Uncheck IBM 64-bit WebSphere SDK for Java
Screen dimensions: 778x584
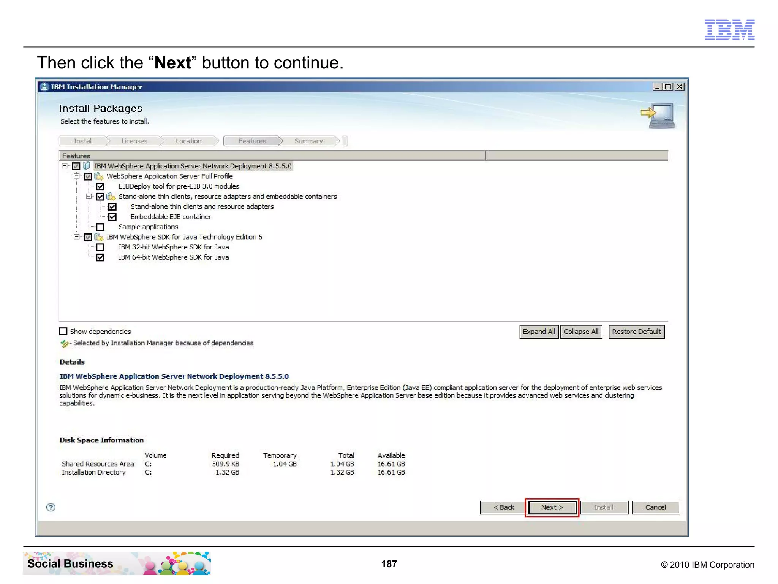point(100,257)
